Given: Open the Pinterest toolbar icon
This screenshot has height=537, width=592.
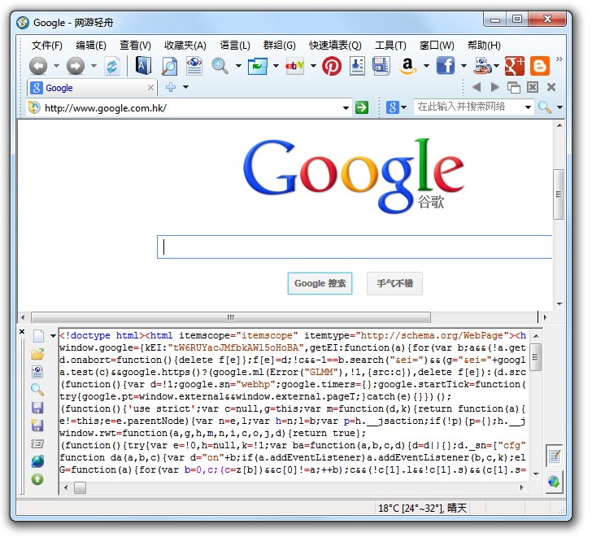Looking at the screenshot, I should click(x=332, y=66).
